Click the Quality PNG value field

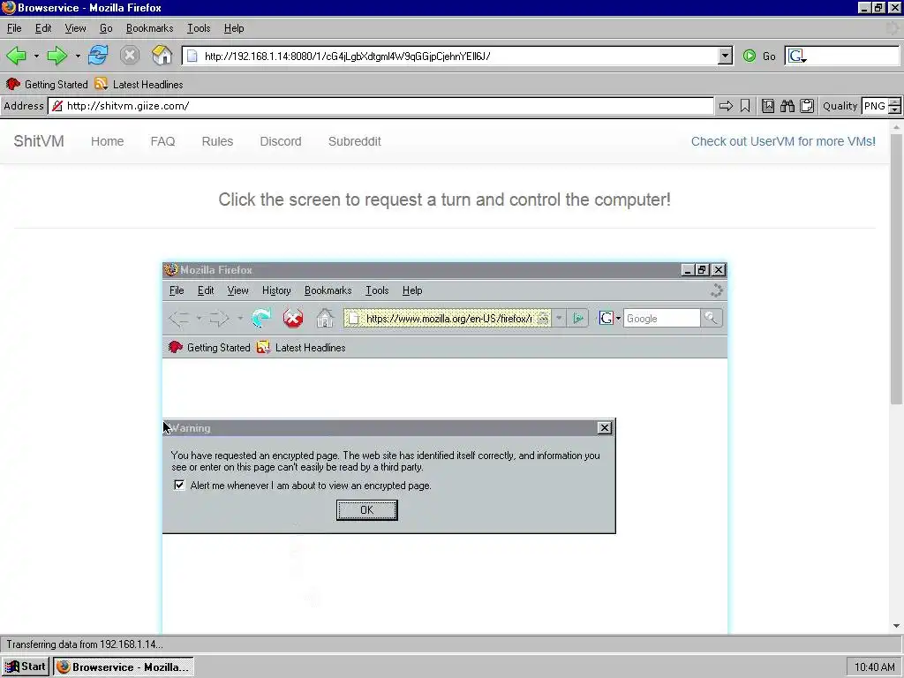tap(875, 106)
